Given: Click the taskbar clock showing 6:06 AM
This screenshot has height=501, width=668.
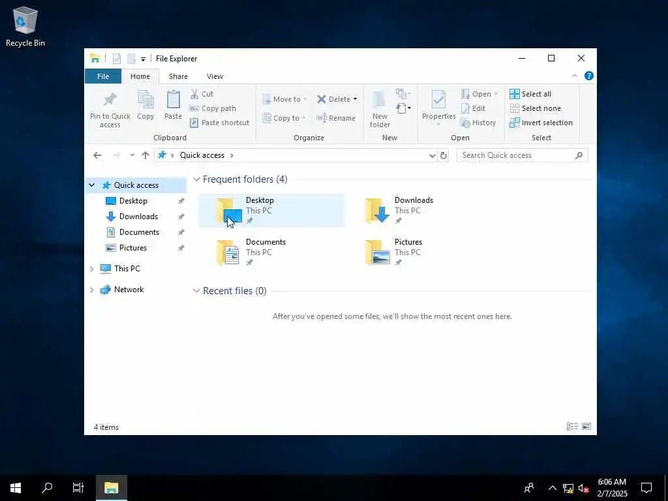Looking at the screenshot, I should pos(612,488).
